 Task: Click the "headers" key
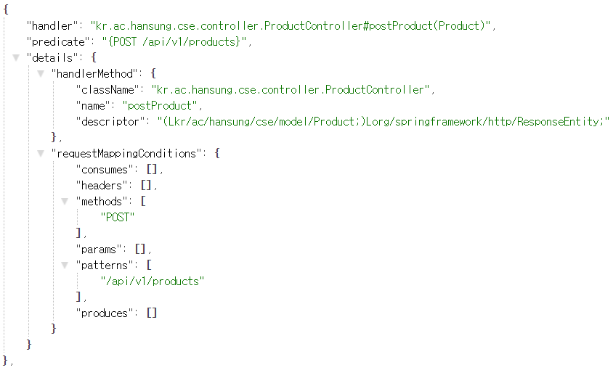click(x=101, y=186)
